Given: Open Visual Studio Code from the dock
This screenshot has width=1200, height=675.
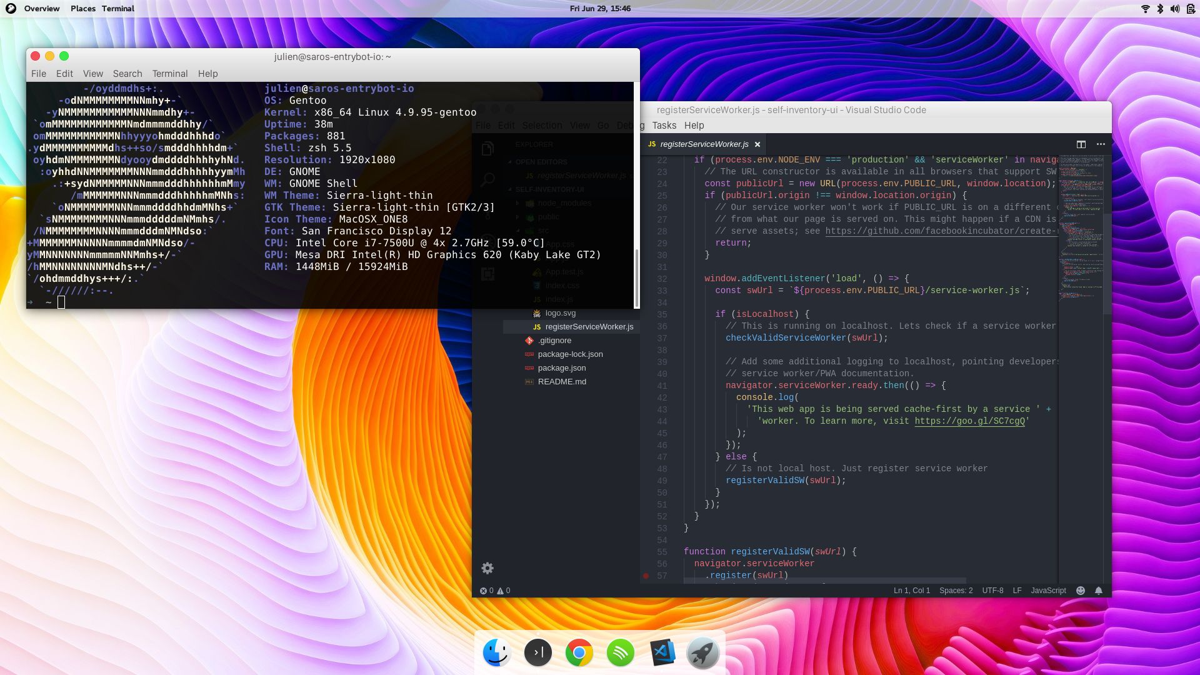Looking at the screenshot, I should [x=662, y=652].
